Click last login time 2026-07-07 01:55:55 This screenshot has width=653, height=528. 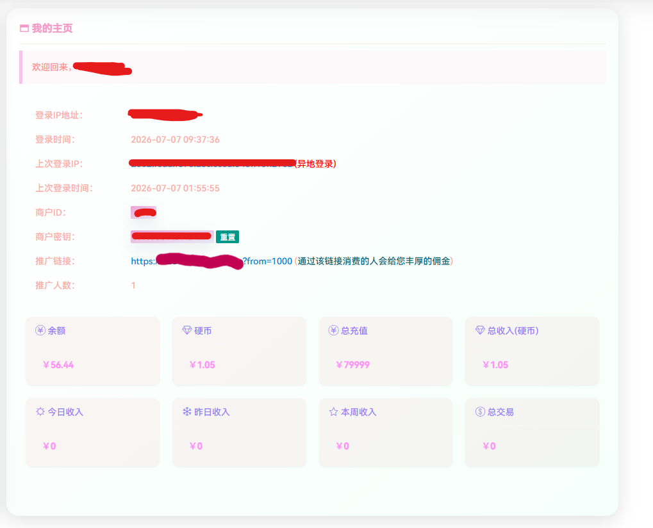pyautogui.click(x=175, y=188)
